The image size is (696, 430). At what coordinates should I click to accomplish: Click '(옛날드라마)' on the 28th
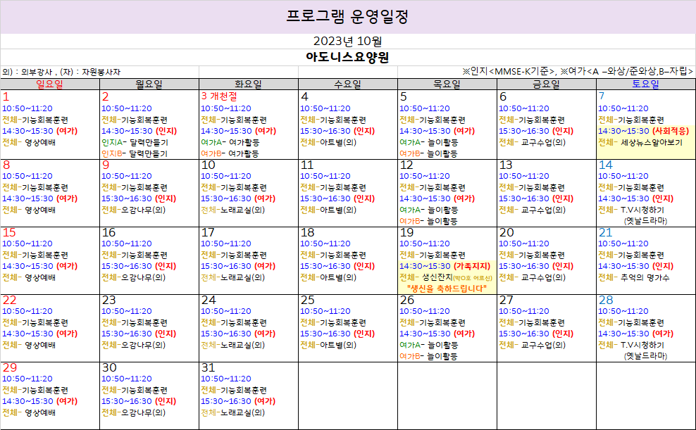[x=646, y=356]
